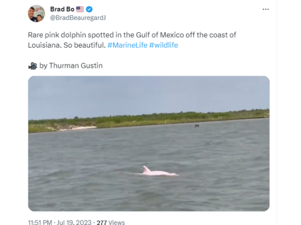Click the Jul 19, 2023 date
Image resolution: width=301 pixels, height=225 pixels.
click(74, 222)
